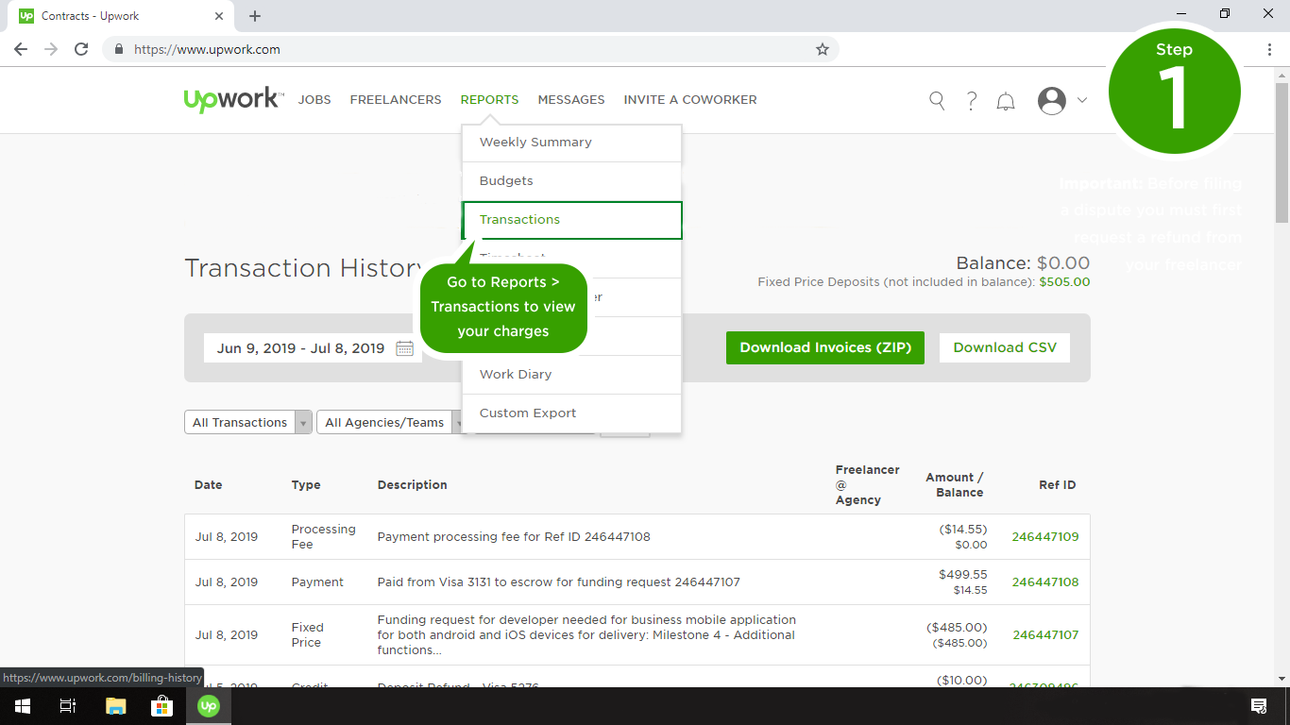Open Ref ID 246447109 transaction link
Screen dimensions: 1290x725
(1045, 536)
